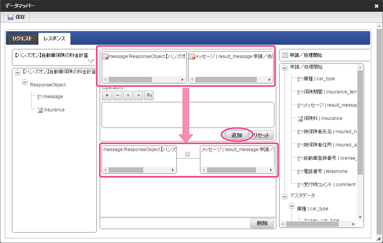Click the remove icon on メッセージ result_message box

(x=192, y=57)
